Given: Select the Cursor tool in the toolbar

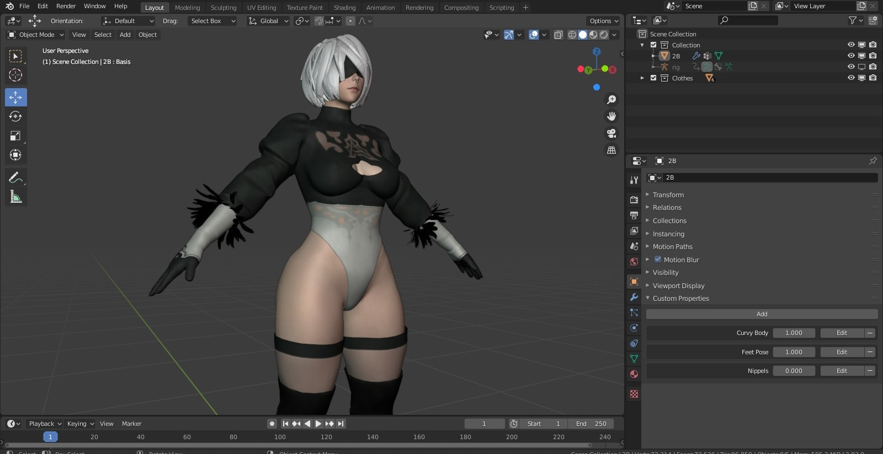Looking at the screenshot, I should (15, 75).
